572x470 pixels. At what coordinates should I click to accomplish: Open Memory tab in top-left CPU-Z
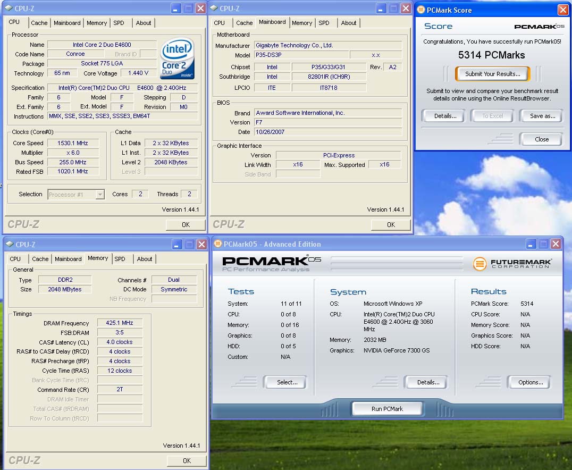pyautogui.click(x=97, y=23)
